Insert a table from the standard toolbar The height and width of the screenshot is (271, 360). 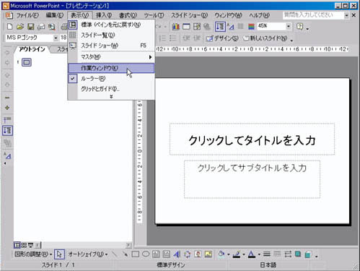coord(186,27)
